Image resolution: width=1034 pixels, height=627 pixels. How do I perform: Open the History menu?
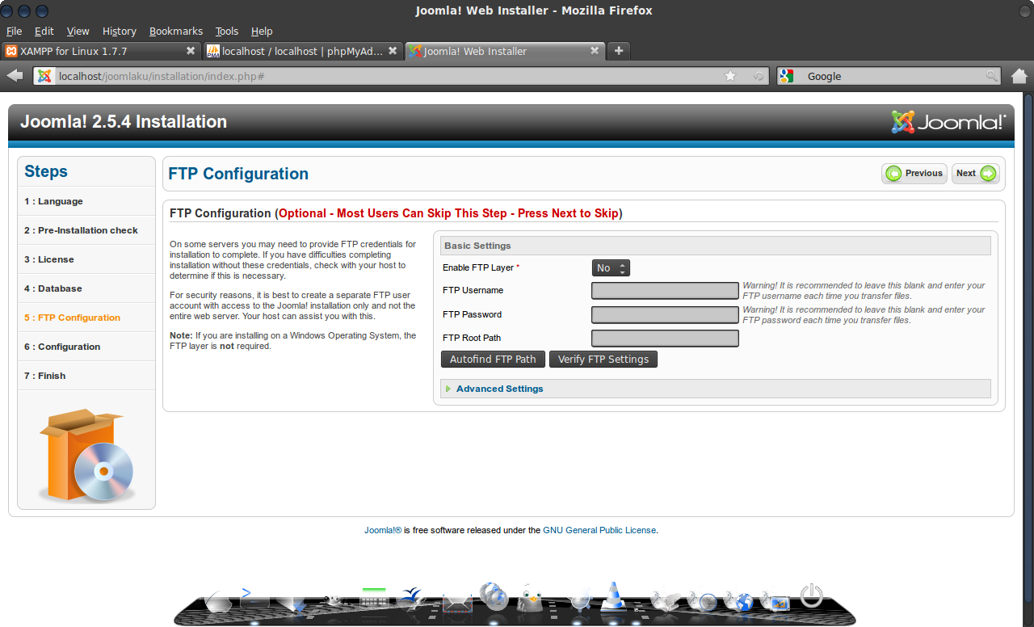pos(120,31)
